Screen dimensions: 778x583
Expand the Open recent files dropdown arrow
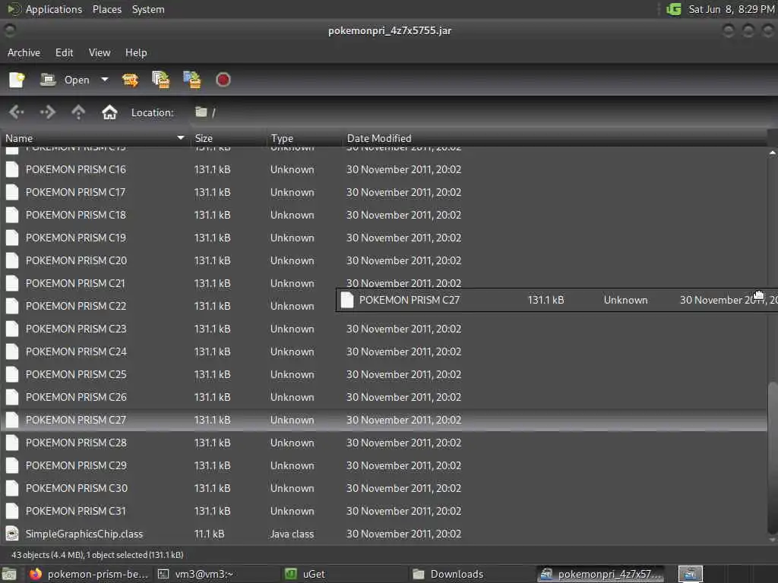click(x=105, y=80)
